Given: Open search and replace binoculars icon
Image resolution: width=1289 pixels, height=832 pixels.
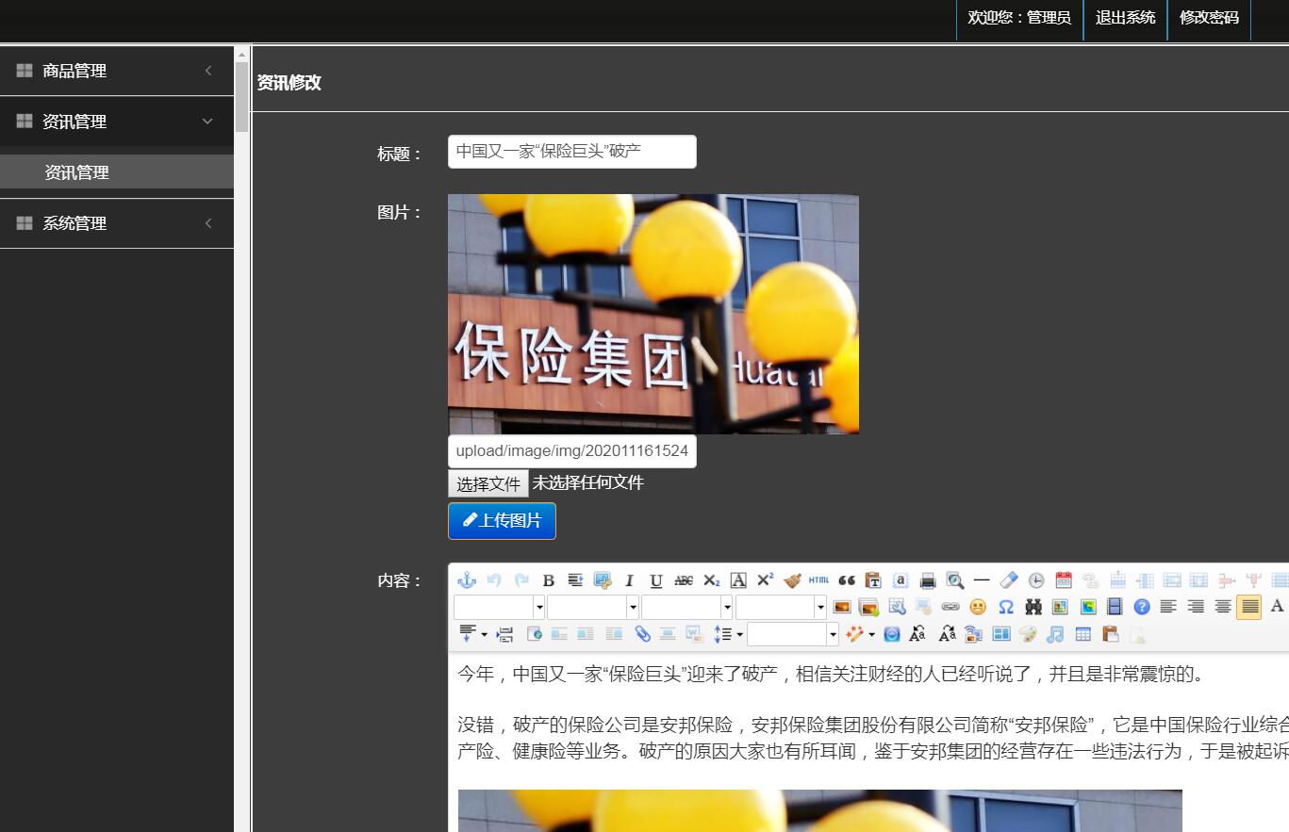Looking at the screenshot, I should (1033, 607).
